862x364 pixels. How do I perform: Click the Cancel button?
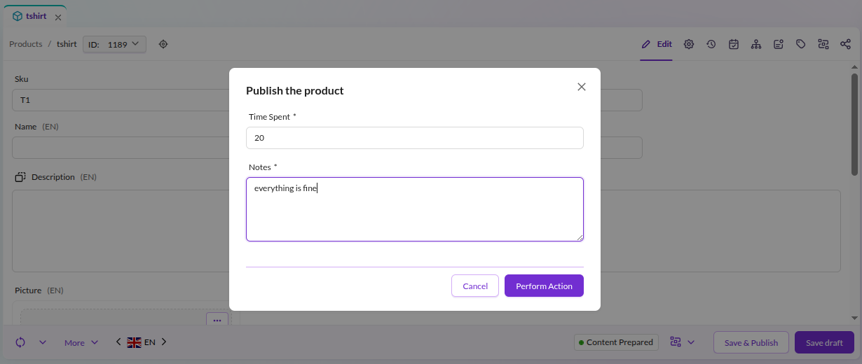(x=475, y=286)
